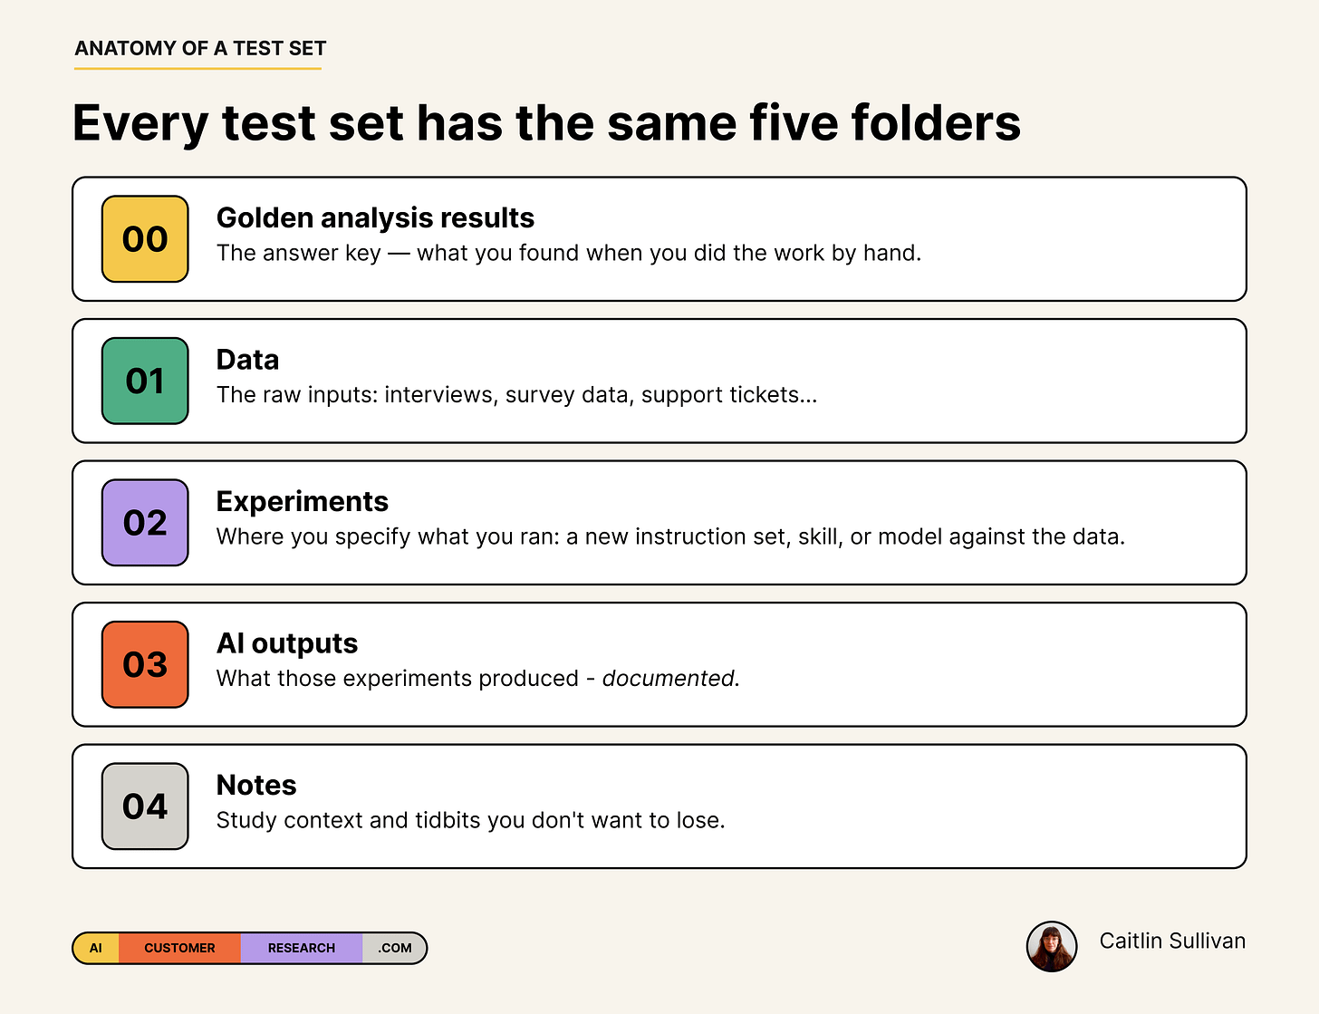Open the AI outputs title
The width and height of the screenshot is (1319, 1014).
(287, 643)
